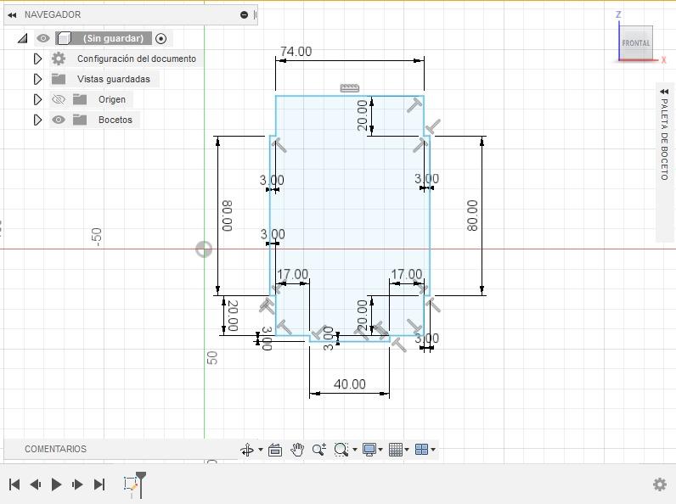This screenshot has width=676, height=504.
Task: Click the Navegador panel minimize dot
Action: tap(244, 15)
